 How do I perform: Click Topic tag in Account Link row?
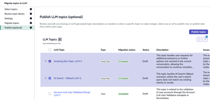103,94
